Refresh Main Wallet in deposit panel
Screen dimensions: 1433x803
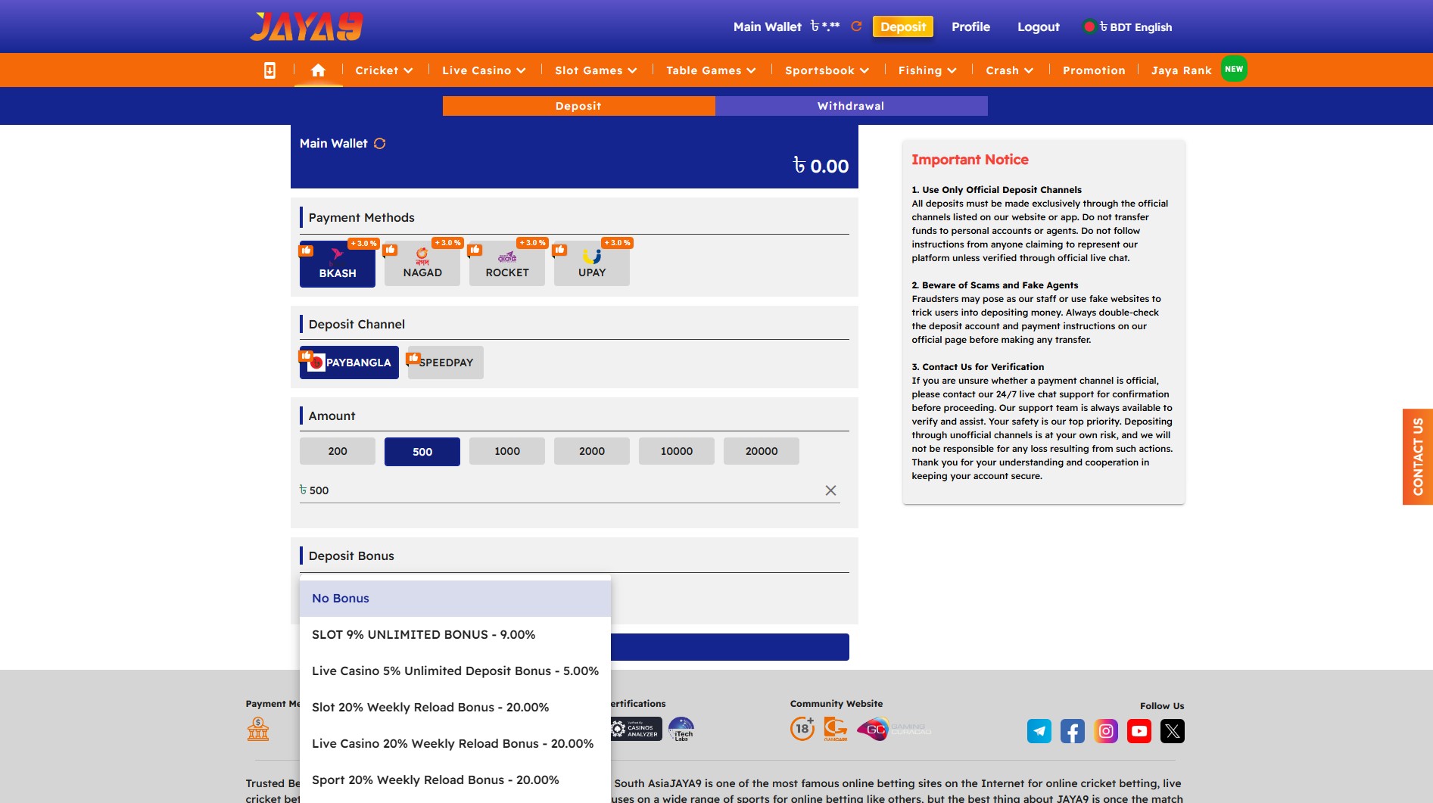coord(380,143)
